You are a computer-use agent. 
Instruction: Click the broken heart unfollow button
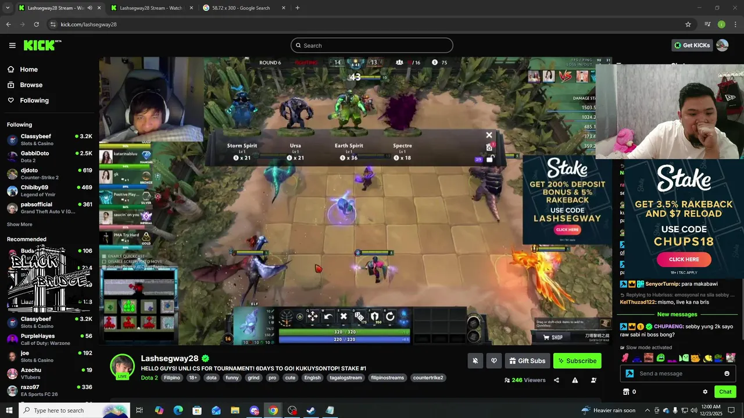tap(494, 361)
